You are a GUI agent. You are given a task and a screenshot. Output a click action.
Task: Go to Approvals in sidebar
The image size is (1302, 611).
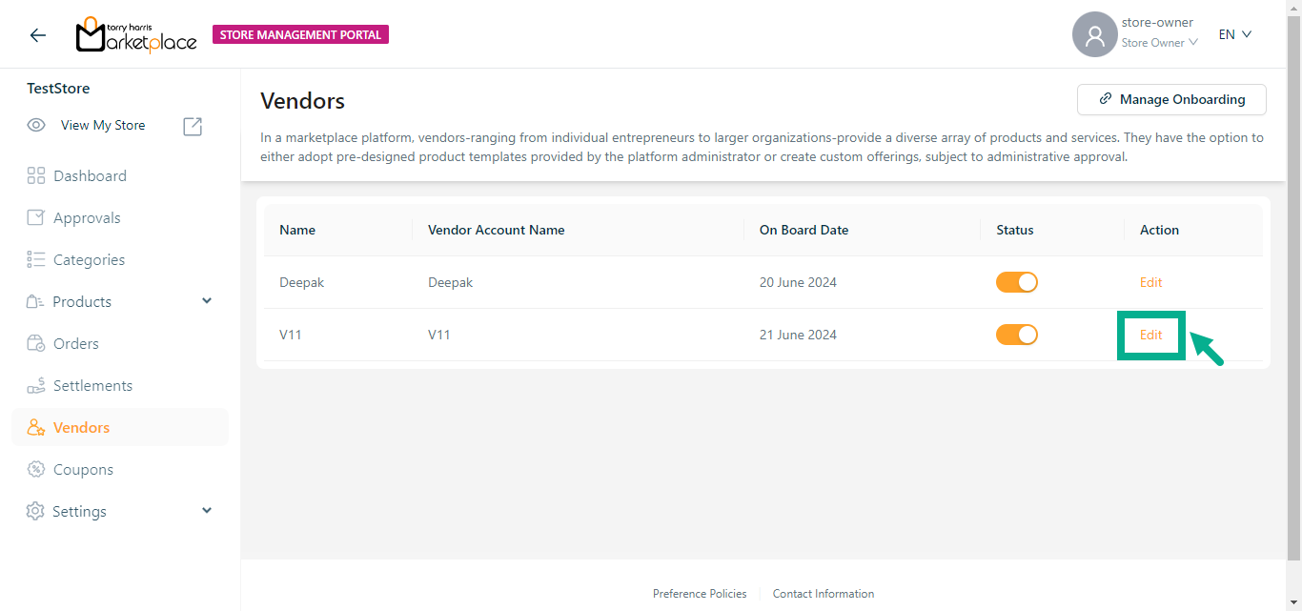tap(87, 218)
